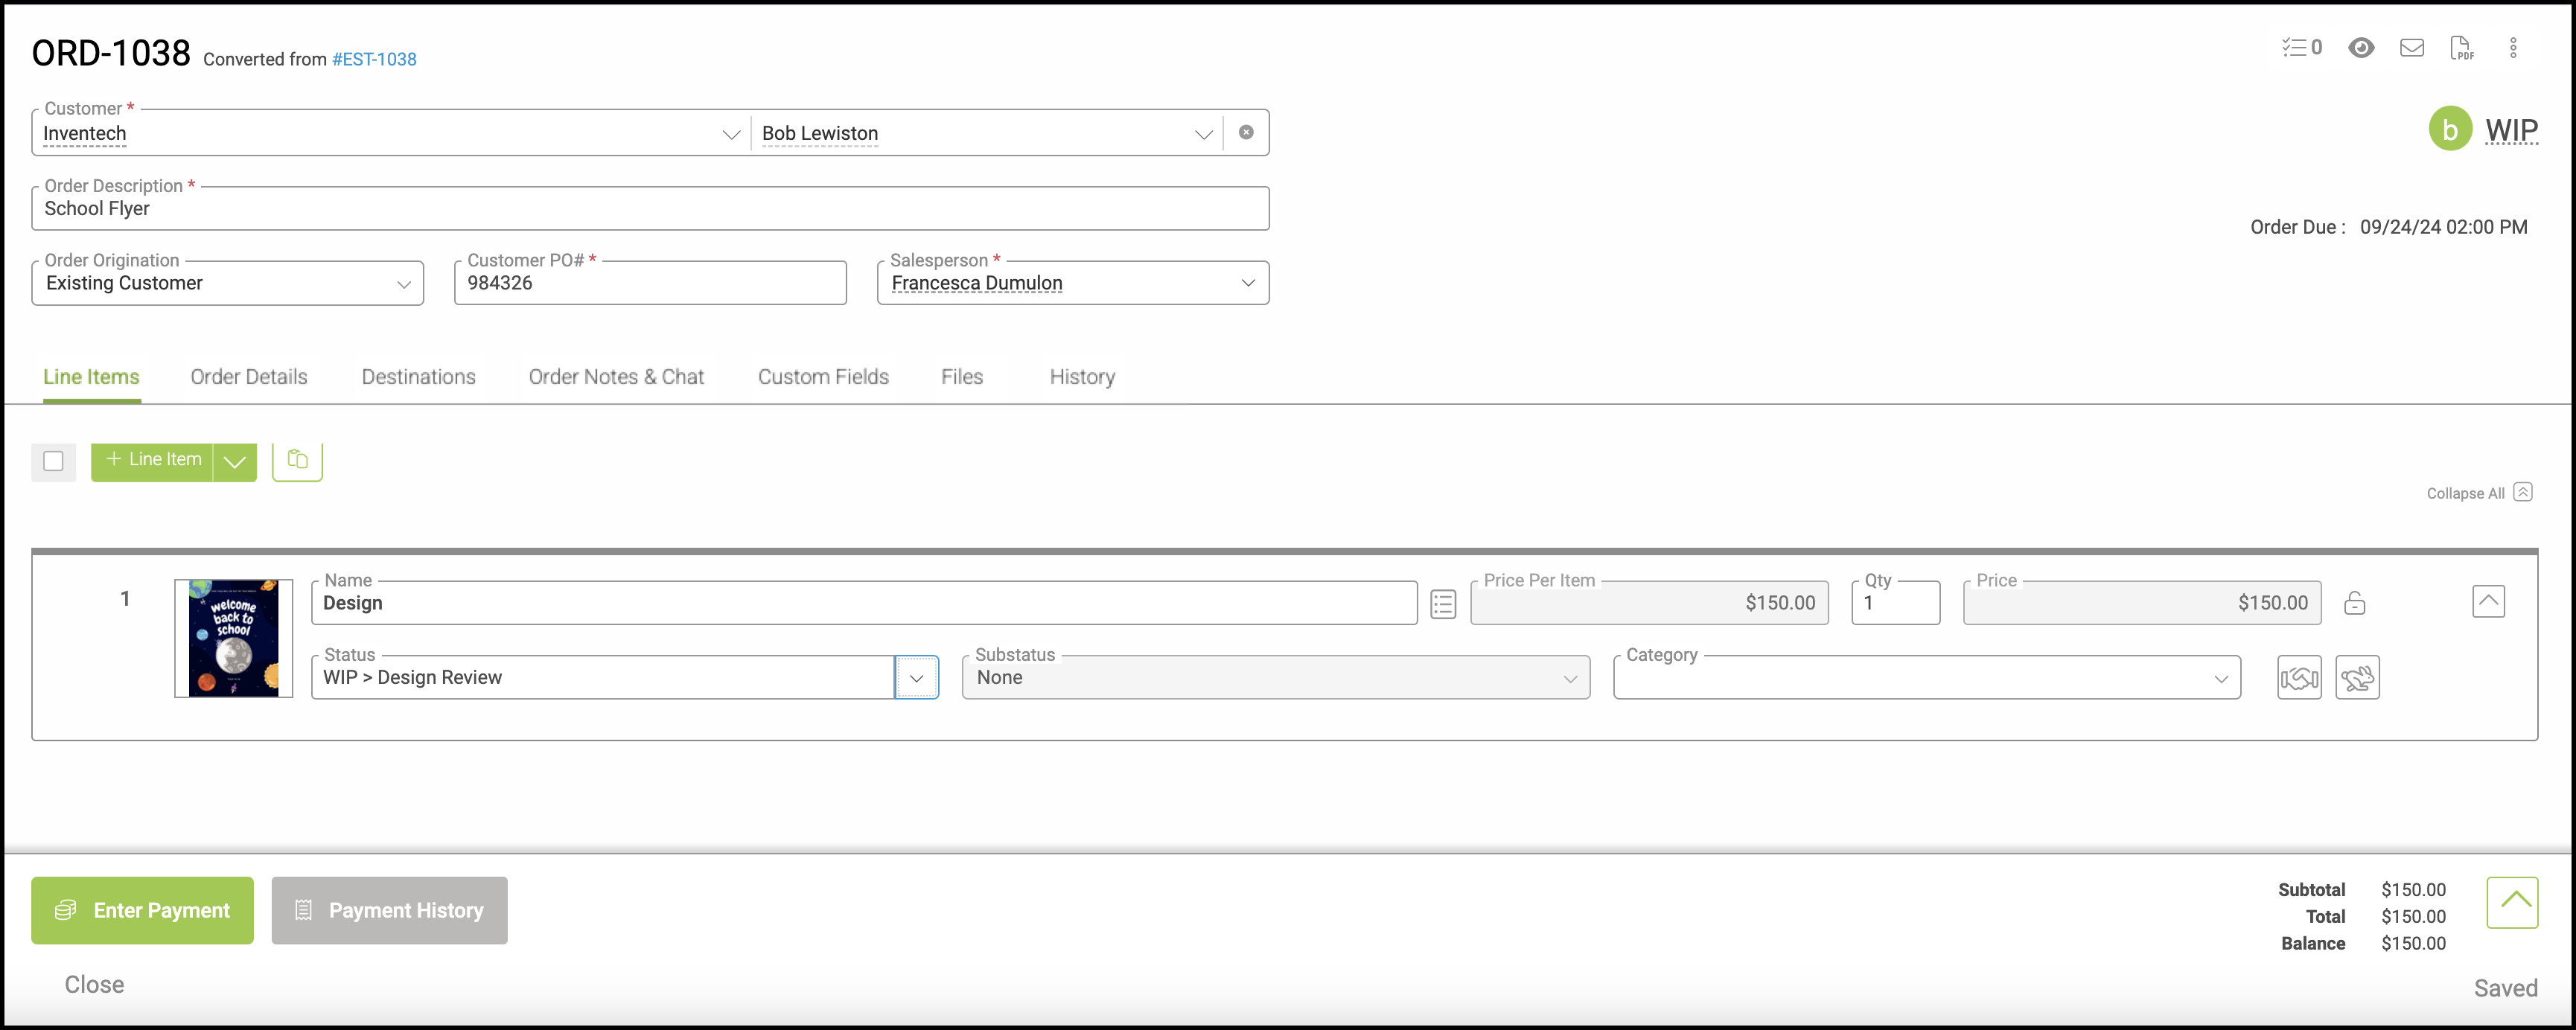Click the envelope email icon

(x=2411, y=47)
